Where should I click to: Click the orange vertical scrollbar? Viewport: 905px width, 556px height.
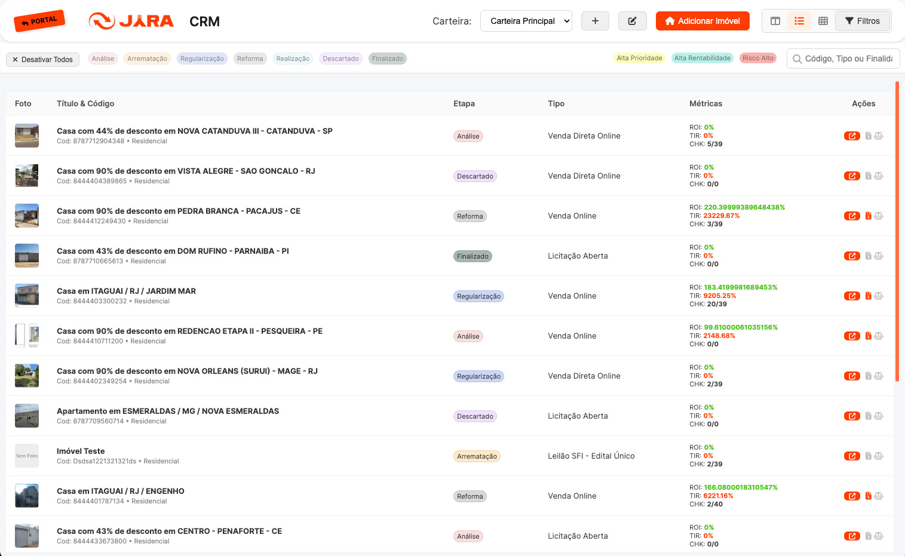click(897, 231)
